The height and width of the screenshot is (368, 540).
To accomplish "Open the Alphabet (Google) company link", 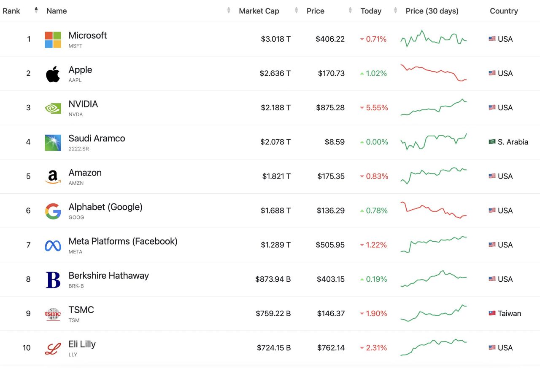I will (x=105, y=207).
